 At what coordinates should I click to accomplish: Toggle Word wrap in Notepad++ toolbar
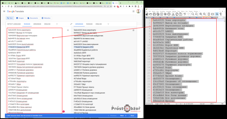(217, 14)
